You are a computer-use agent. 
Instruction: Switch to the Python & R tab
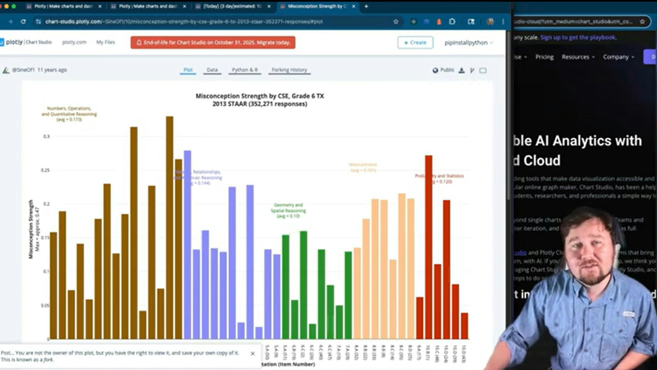pos(245,70)
